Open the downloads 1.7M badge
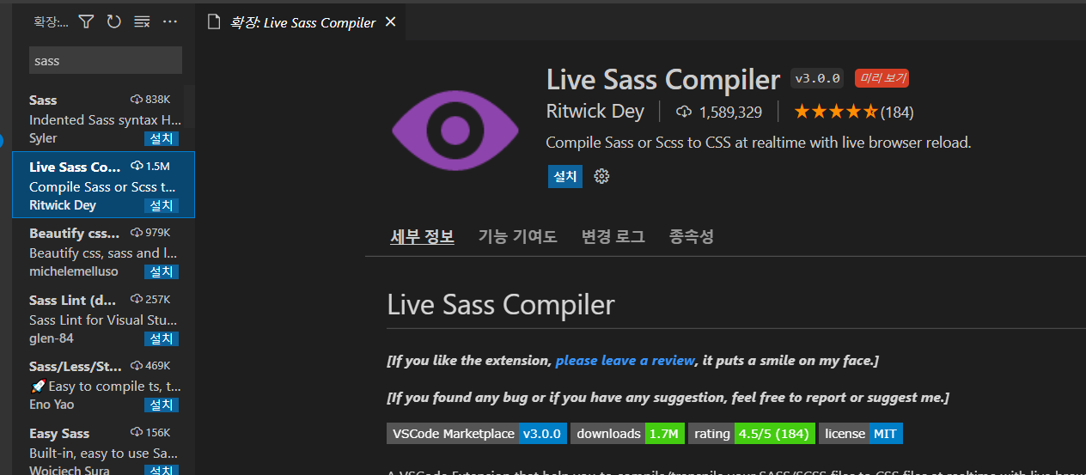This screenshot has height=475, width=1086. point(628,434)
